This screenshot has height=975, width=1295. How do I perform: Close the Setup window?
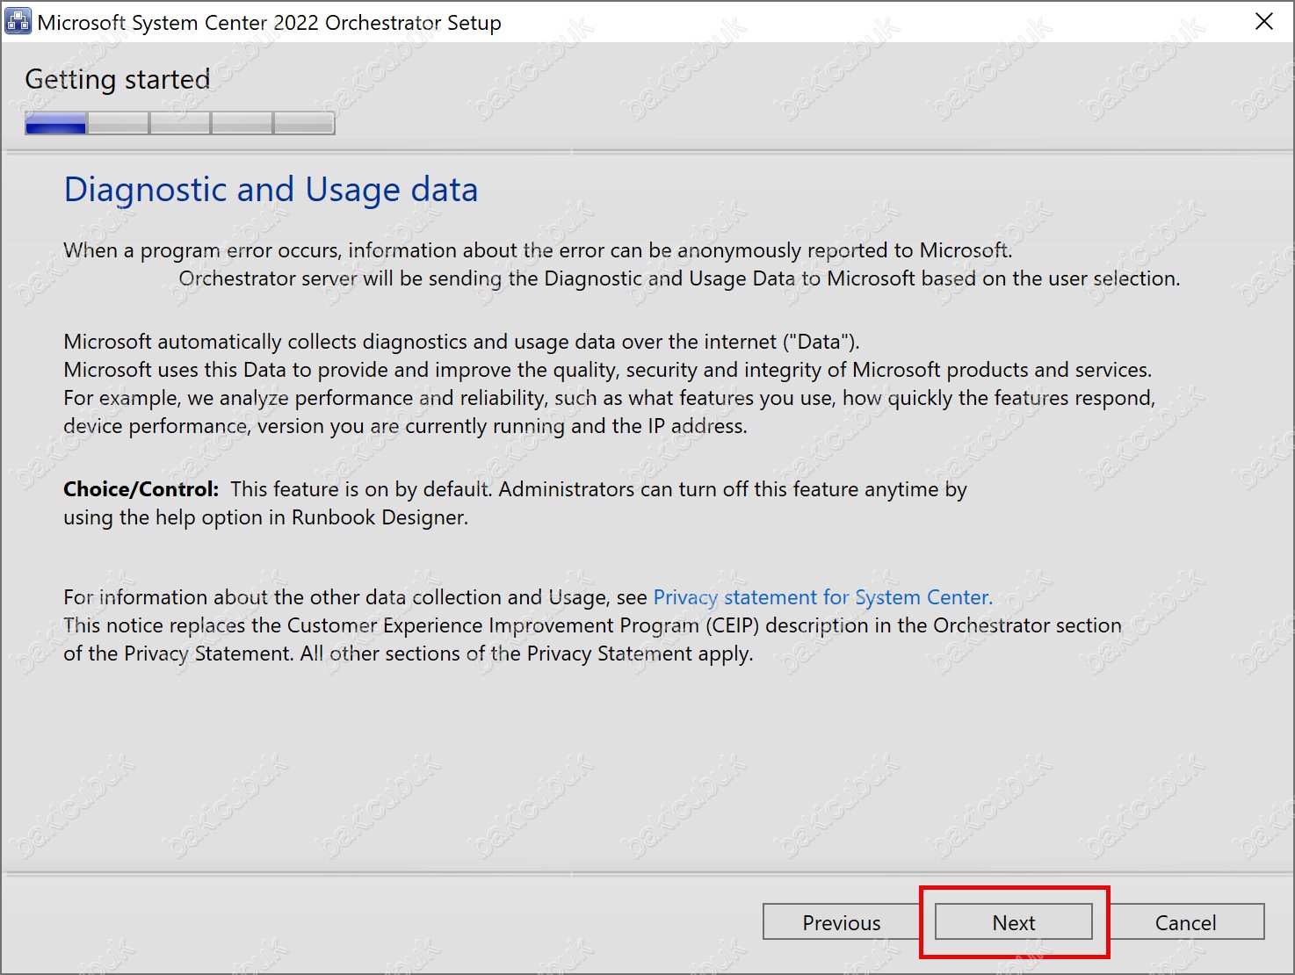[1264, 21]
